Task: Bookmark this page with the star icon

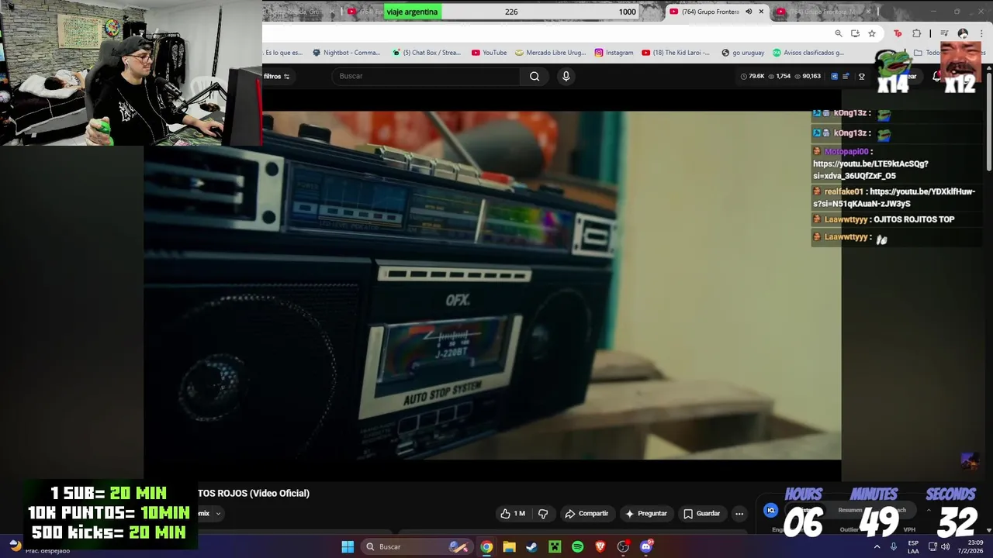Action: pyautogui.click(x=872, y=33)
